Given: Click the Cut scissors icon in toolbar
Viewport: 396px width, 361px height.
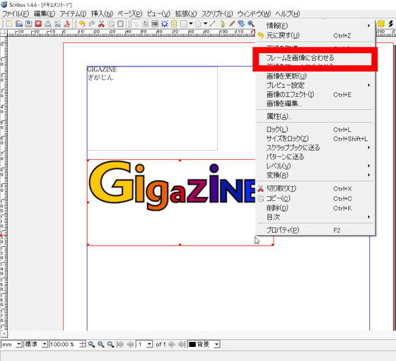Looking at the screenshot, I should point(101,24).
